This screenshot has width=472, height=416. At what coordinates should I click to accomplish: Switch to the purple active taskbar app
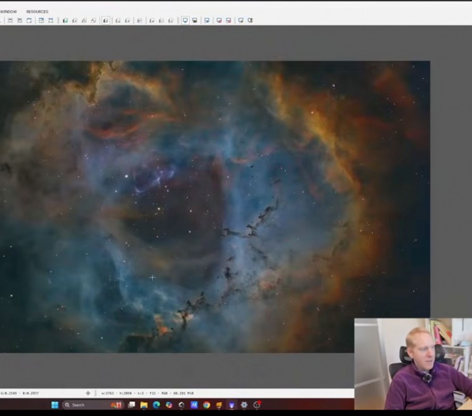click(x=232, y=405)
